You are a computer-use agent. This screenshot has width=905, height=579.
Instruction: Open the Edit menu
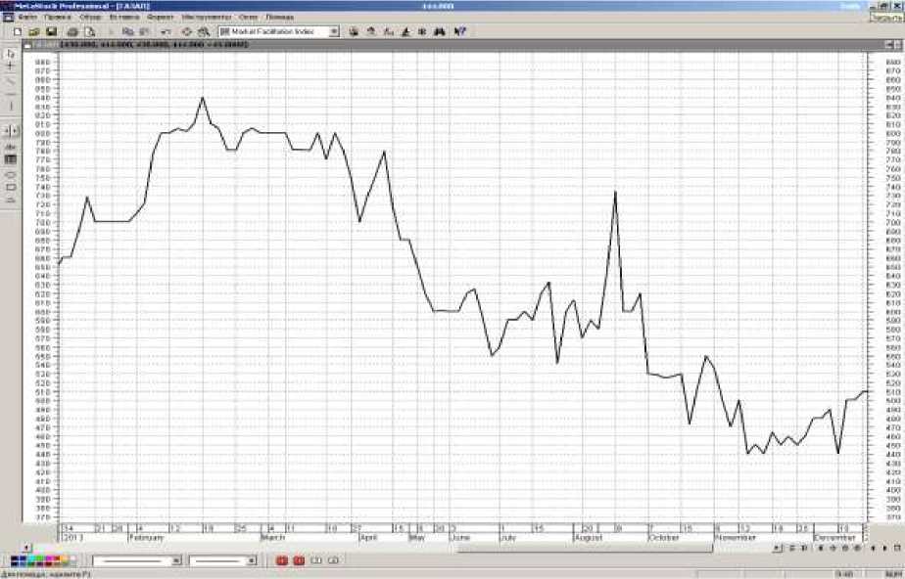pyautogui.click(x=57, y=18)
